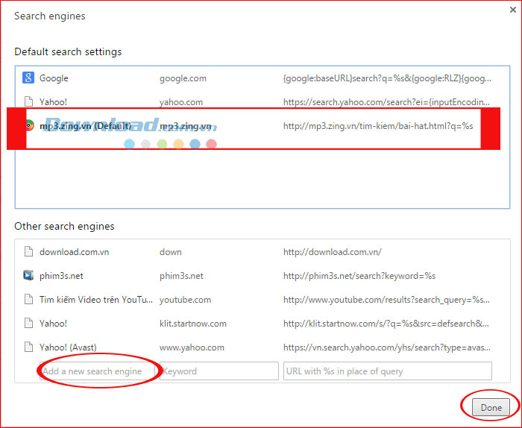Focus the Add a new search engine field
Image resolution: width=522 pixels, height=428 pixels.
(98, 371)
